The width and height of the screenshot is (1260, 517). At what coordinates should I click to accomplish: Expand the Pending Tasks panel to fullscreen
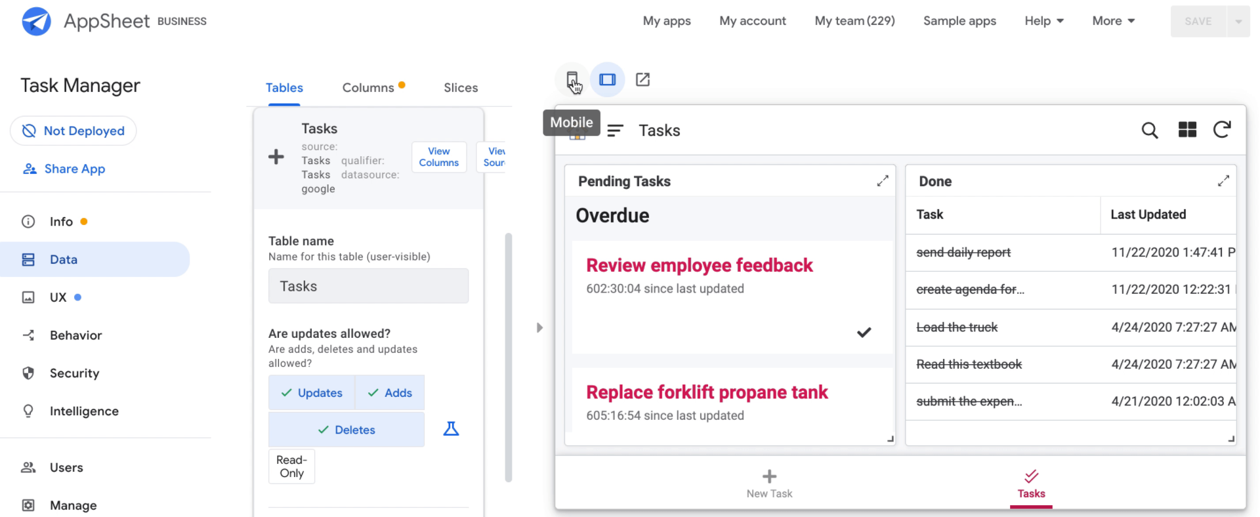click(x=883, y=180)
